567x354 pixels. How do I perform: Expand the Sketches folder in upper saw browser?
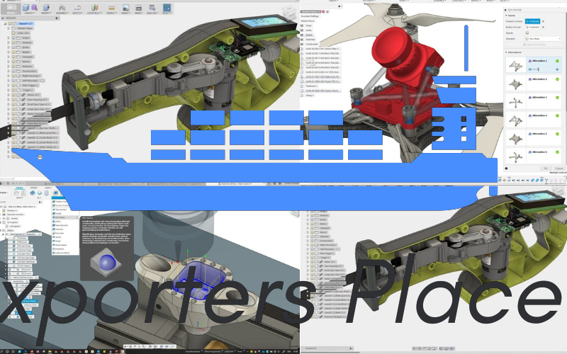click(x=9, y=66)
